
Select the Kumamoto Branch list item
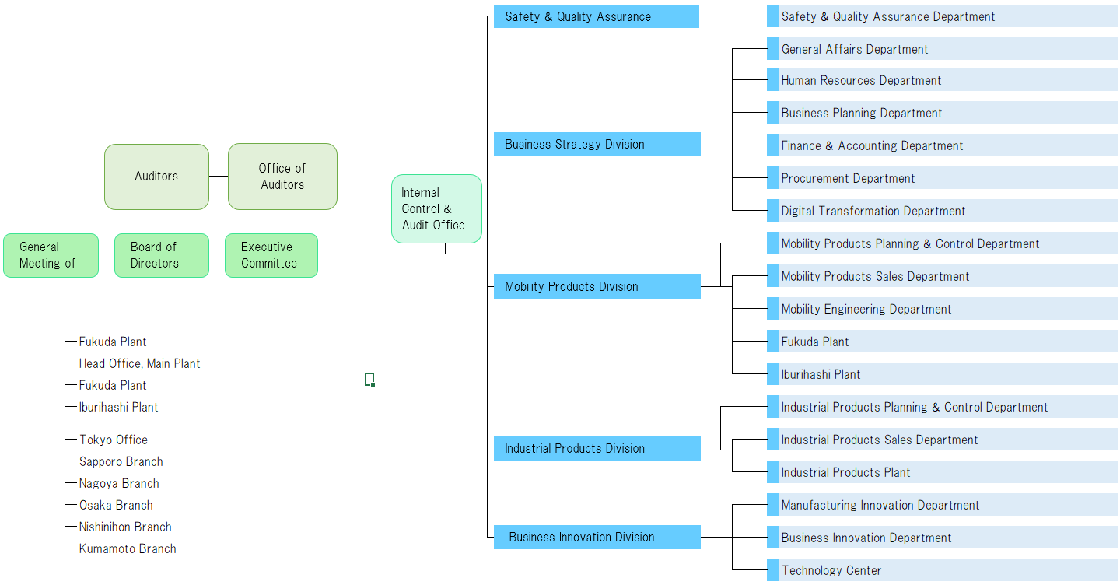tap(128, 548)
